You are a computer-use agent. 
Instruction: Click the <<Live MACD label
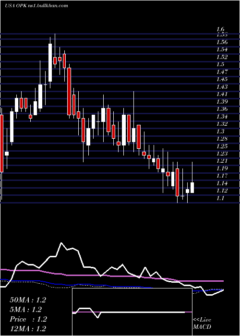202,324
